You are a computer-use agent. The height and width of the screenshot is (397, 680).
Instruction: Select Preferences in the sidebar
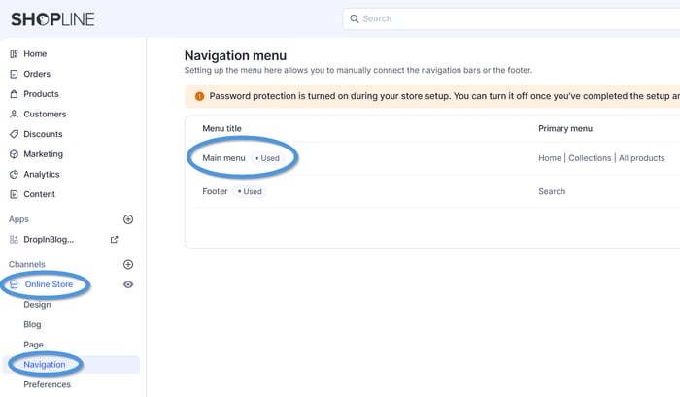[x=47, y=384]
